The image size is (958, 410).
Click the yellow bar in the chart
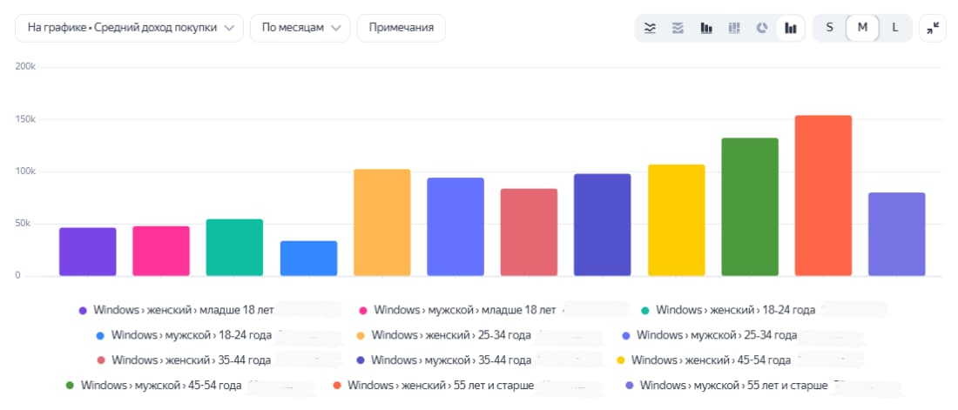(x=677, y=220)
